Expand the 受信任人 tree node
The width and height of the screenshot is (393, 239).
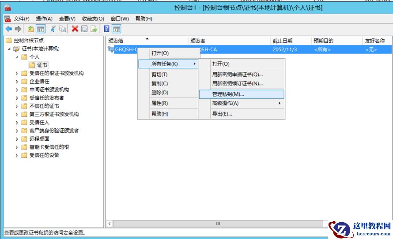17,123
